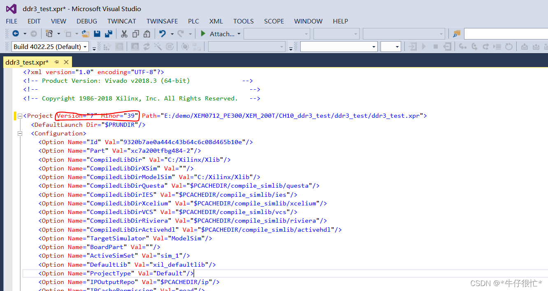The width and height of the screenshot is (548, 291).
Task: Toggle the pin on the ddr3_test.xpr tab
Action: point(57,62)
